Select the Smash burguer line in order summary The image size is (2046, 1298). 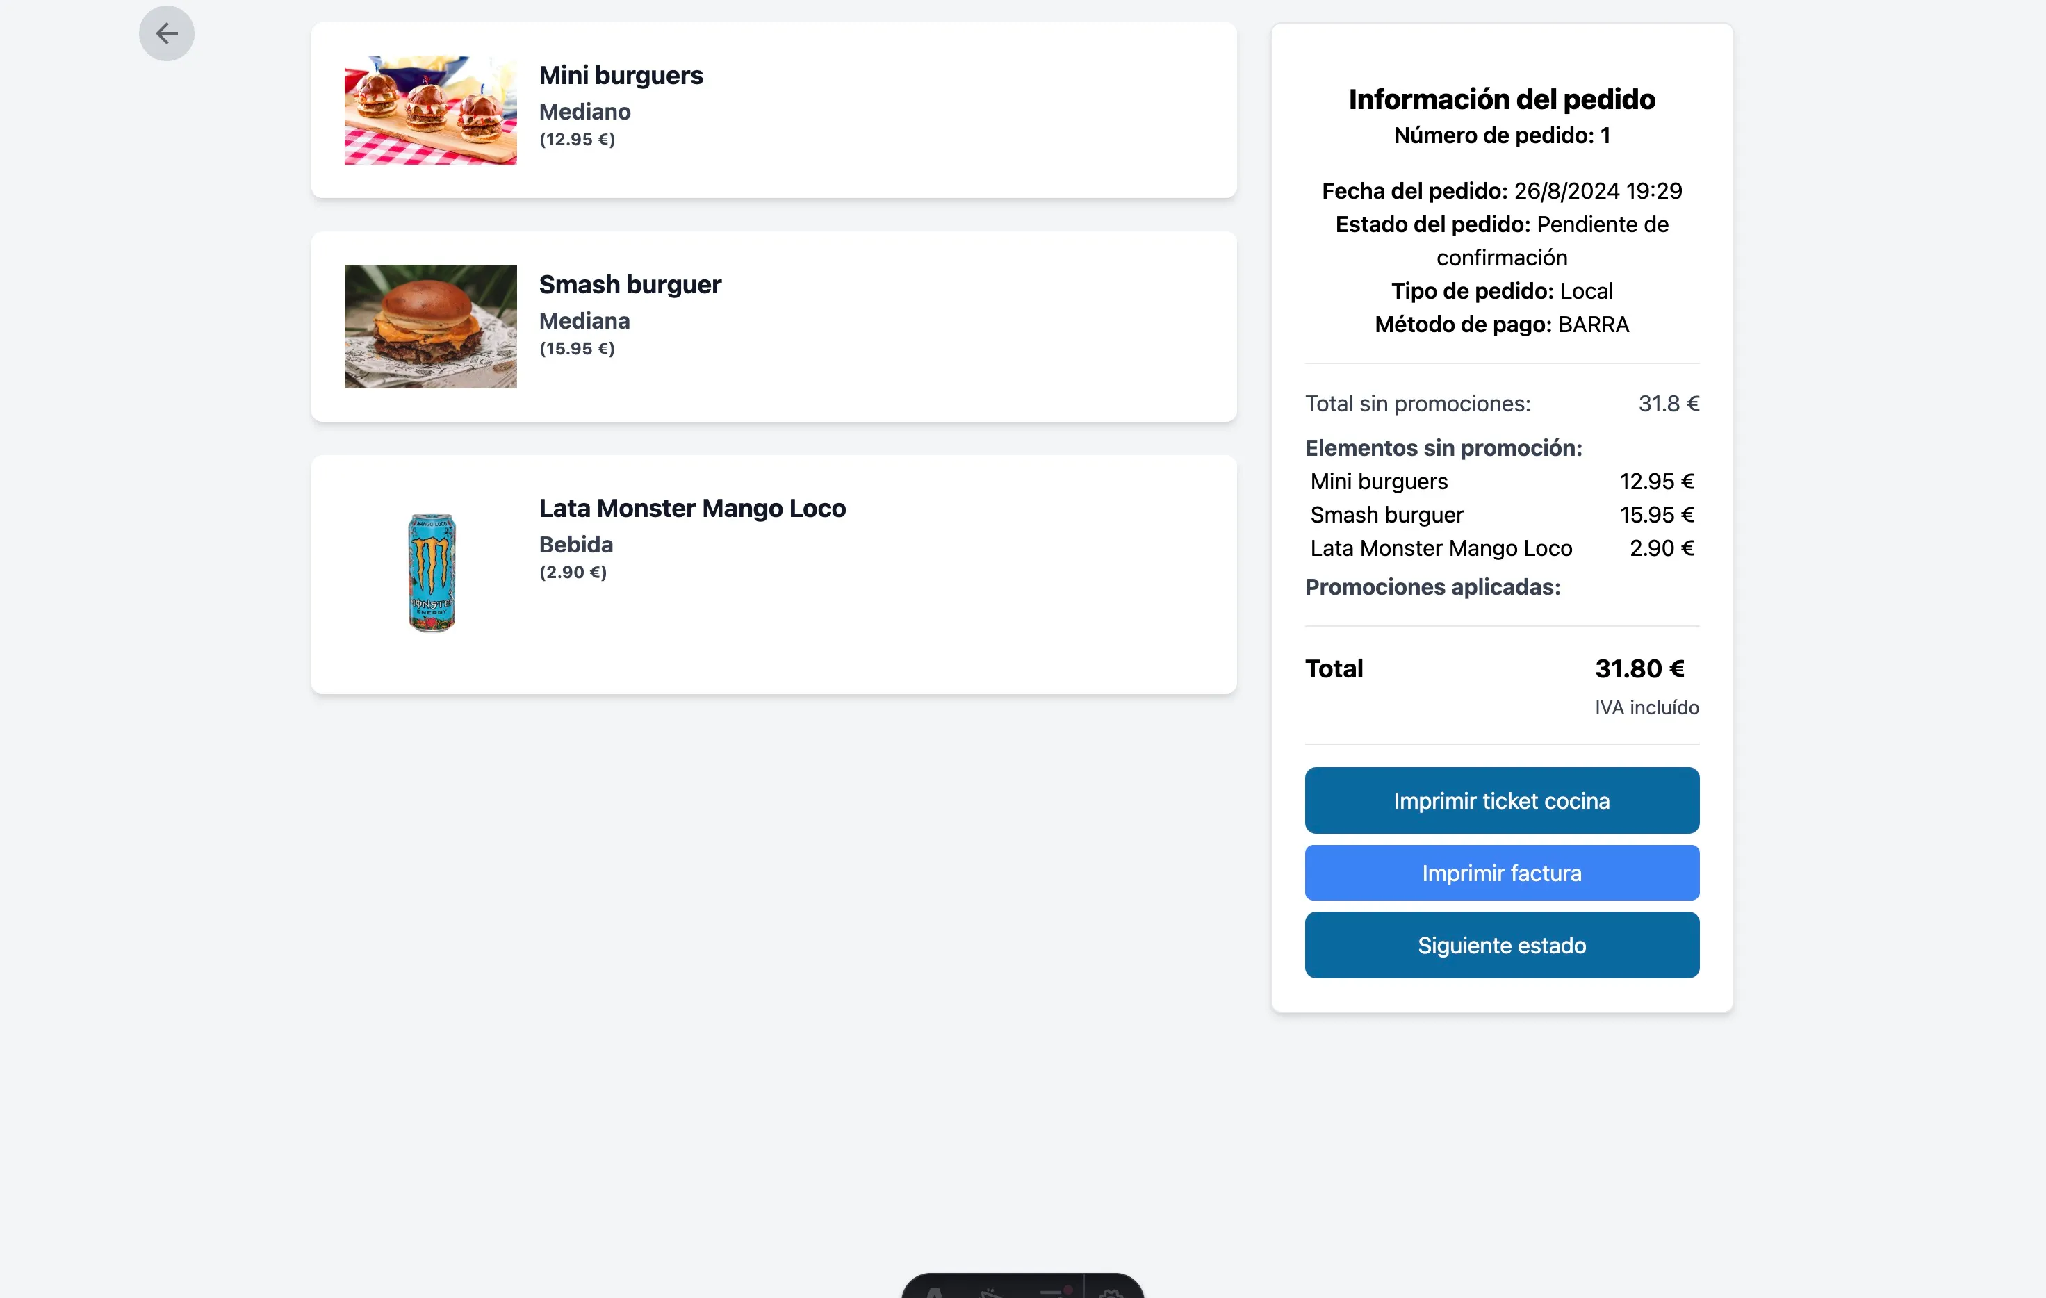point(1386,515)
